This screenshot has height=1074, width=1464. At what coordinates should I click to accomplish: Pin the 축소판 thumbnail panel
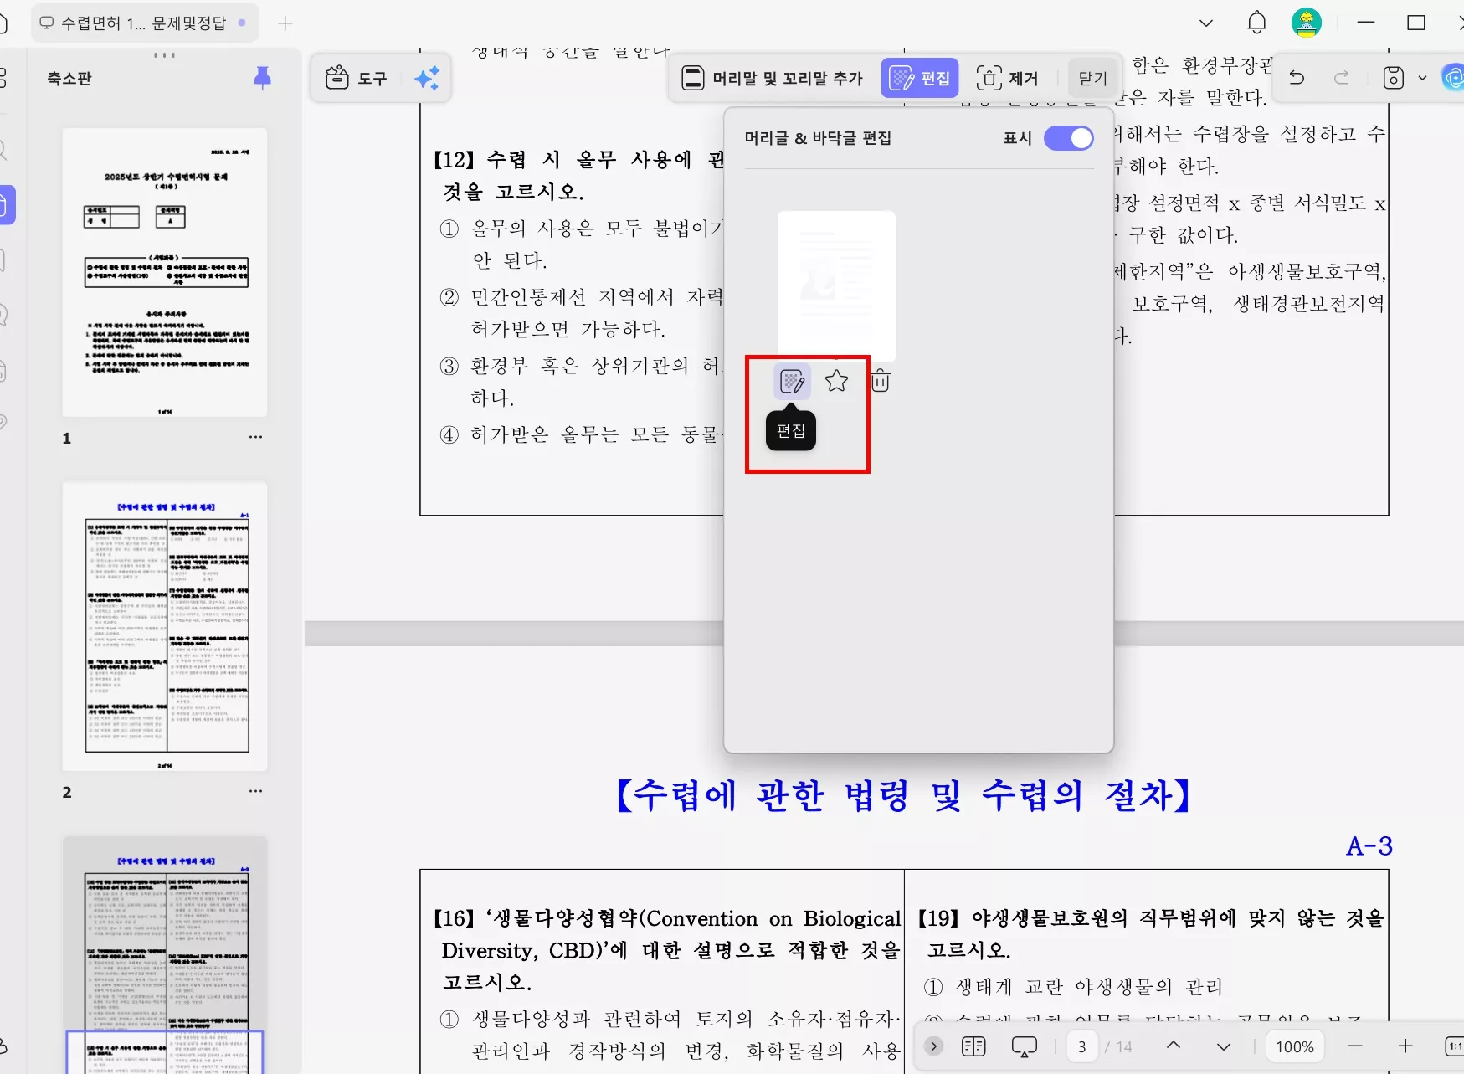point(263,77)
